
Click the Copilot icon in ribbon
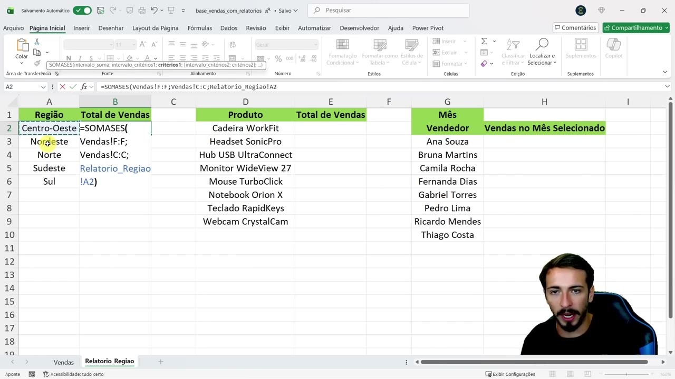pyautogui.click(x=614, y=45)
